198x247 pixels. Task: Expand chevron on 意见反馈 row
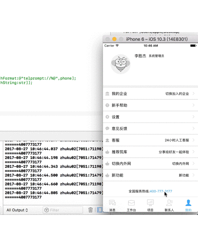194,128
